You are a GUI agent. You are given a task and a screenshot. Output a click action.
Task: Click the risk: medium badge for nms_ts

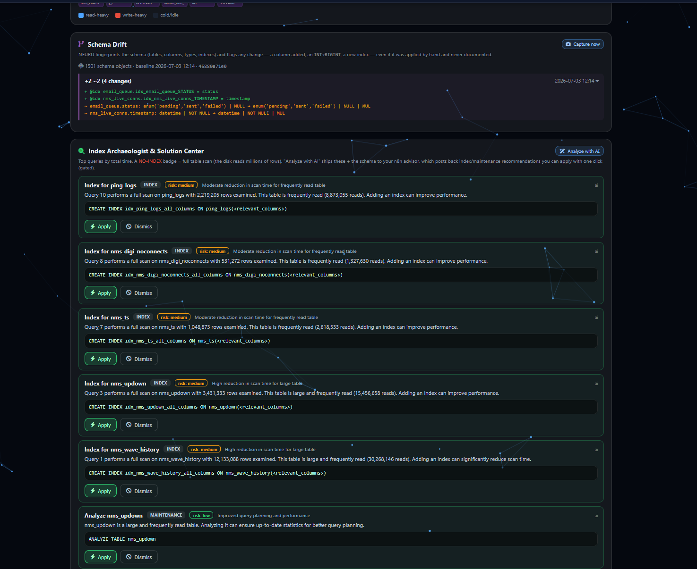174,317
